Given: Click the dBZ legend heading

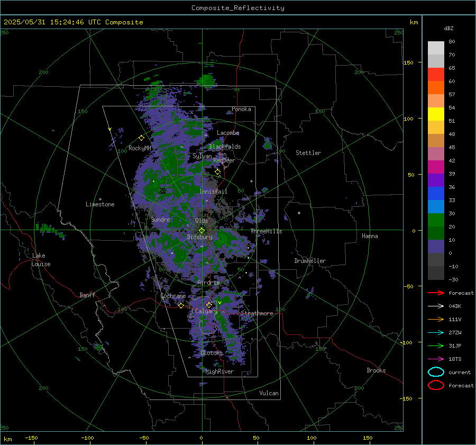Looking at the screenshot, I should point(448,29).
